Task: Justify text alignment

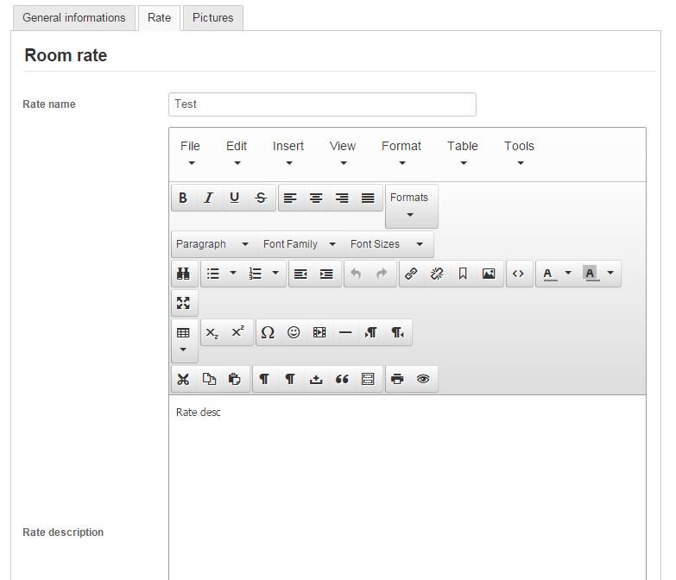Action: point(368,198)
